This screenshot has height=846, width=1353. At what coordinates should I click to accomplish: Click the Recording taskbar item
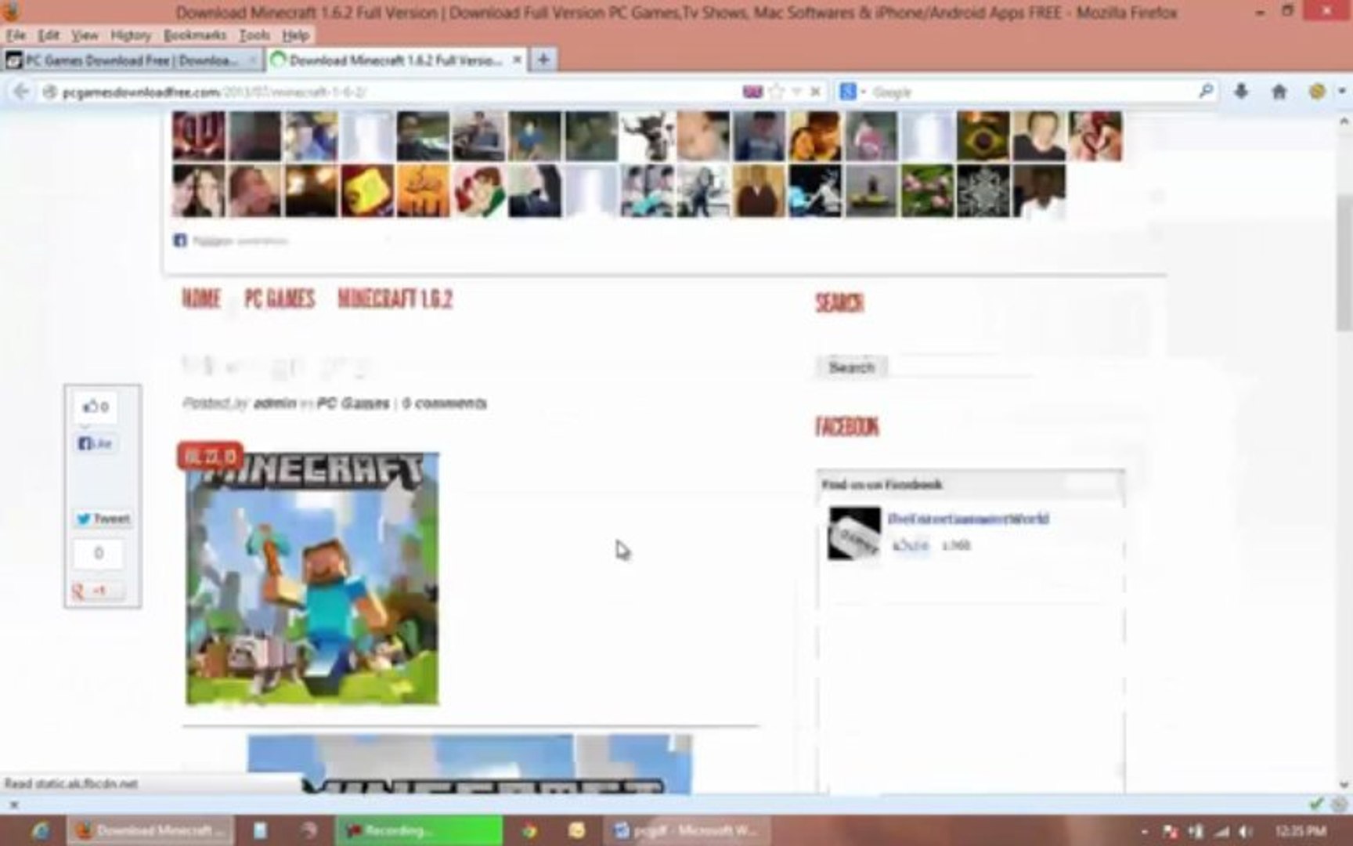tap(419, 830)
